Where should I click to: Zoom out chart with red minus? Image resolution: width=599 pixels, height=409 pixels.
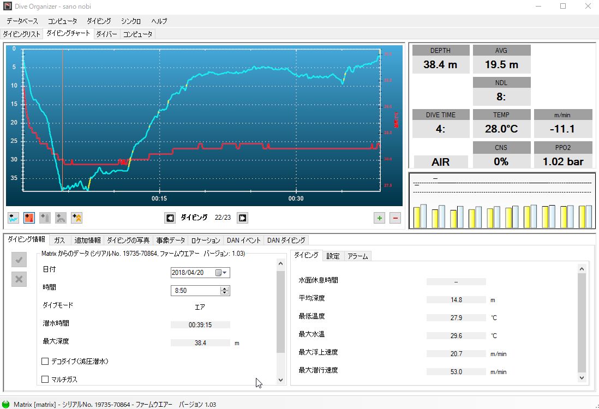click(x=396, y=218)
